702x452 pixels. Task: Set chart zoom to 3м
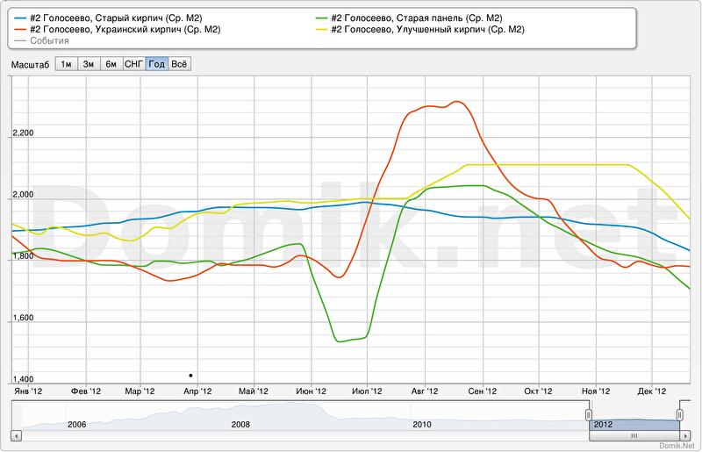(89, 64)
